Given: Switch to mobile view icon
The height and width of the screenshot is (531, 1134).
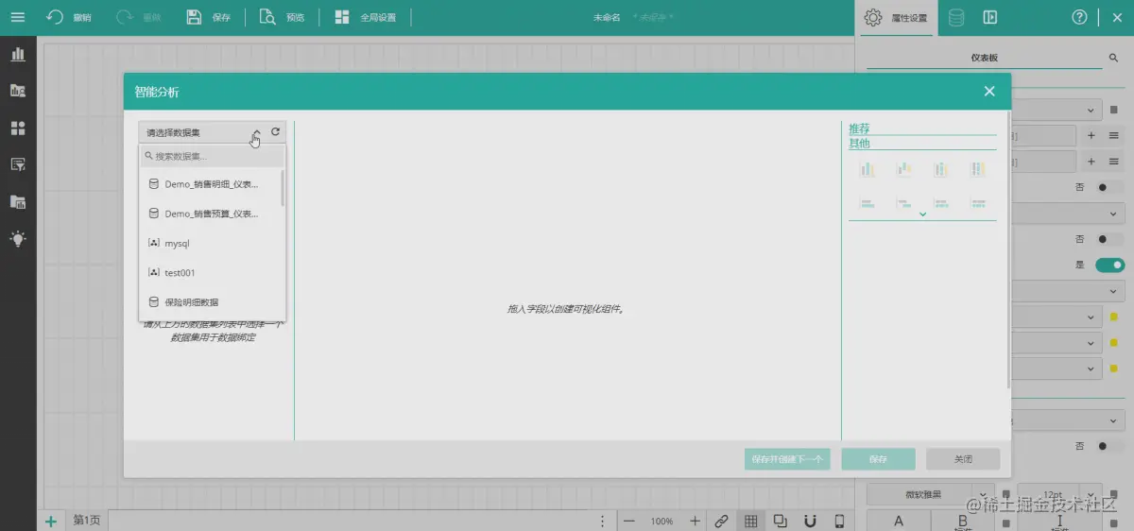Looking at the screenshot, I should (839, 521).
